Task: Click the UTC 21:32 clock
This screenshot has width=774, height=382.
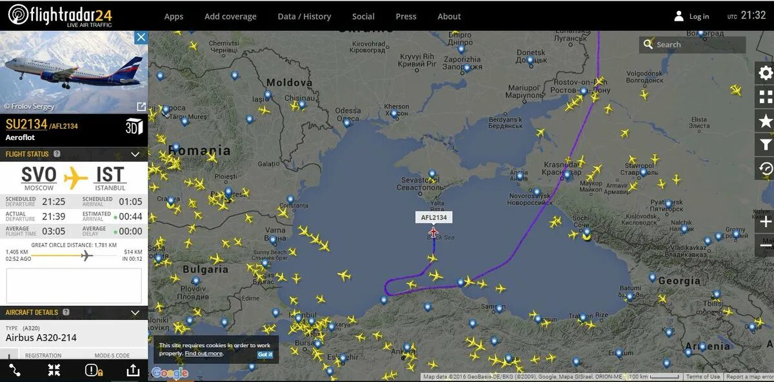Action: tap(746, 15)
